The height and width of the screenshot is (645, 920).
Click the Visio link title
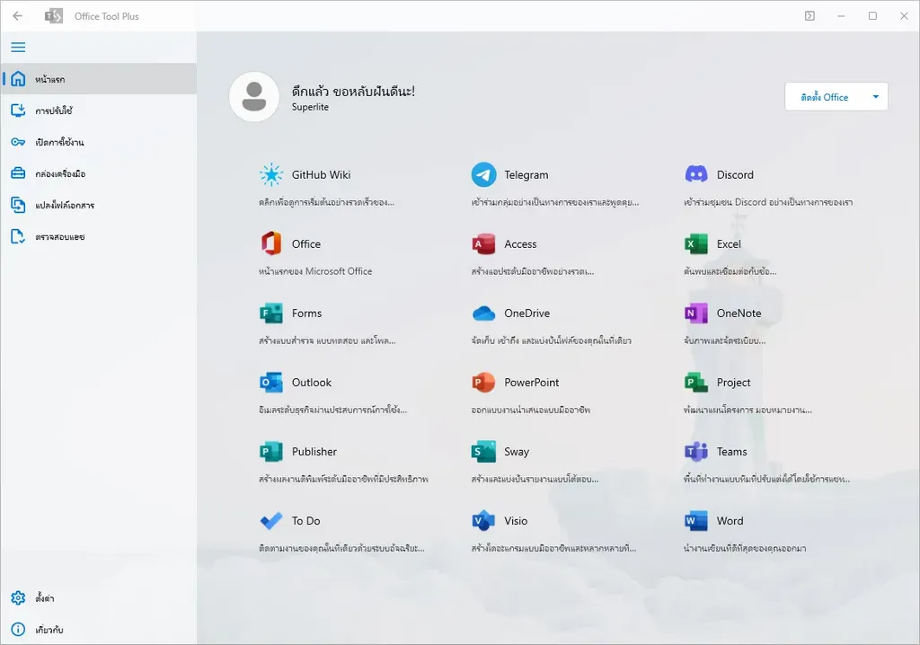pyautogui.click(x=516, y=521)
